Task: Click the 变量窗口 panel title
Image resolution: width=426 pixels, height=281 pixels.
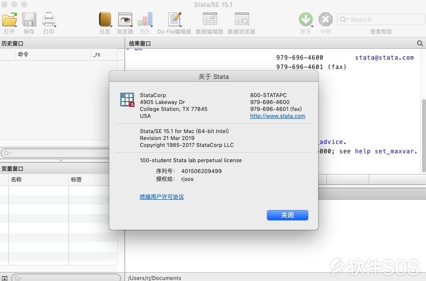Action: coord(12,169)
